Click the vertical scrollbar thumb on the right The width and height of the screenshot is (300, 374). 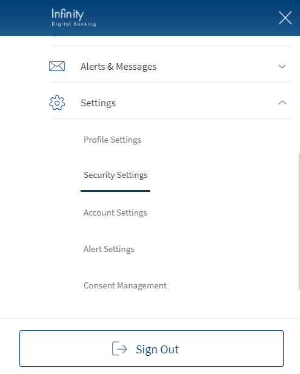point(299,221)
